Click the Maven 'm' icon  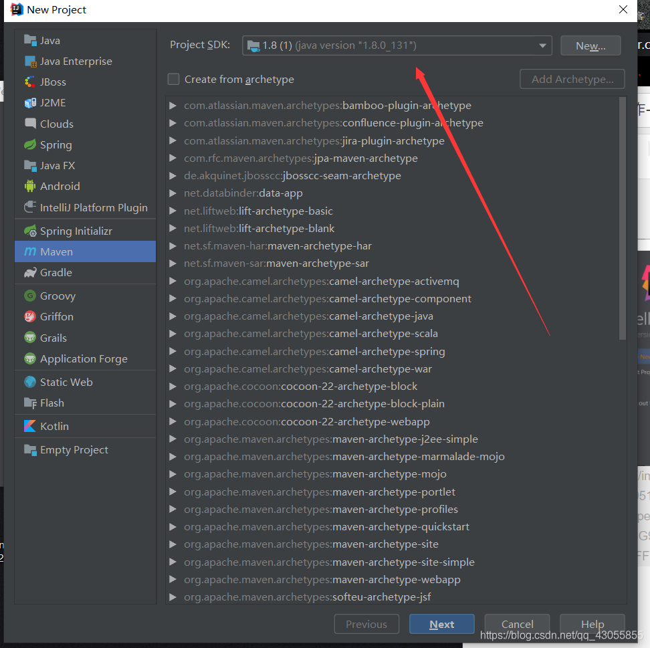[30, 251]
